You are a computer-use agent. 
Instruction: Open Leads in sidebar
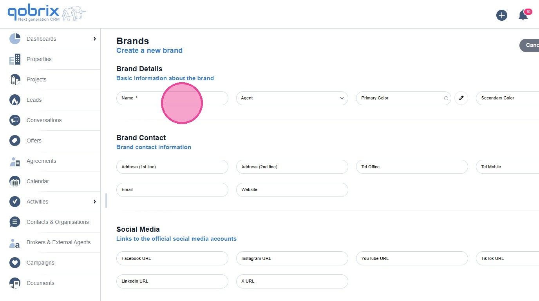pos(34,100)
